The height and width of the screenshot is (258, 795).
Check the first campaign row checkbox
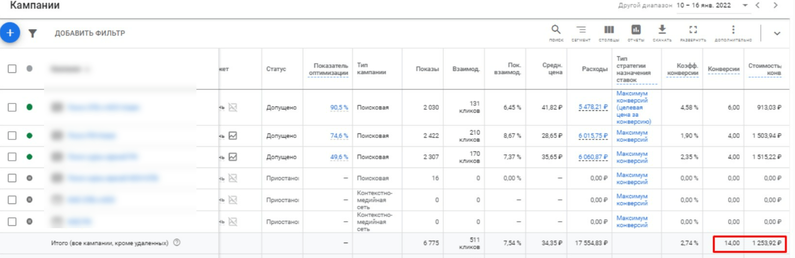[x=12, y=107]
